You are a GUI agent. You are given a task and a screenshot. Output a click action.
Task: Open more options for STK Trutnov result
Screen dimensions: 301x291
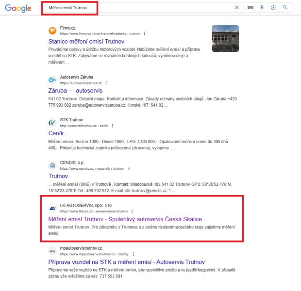(113, 126)
